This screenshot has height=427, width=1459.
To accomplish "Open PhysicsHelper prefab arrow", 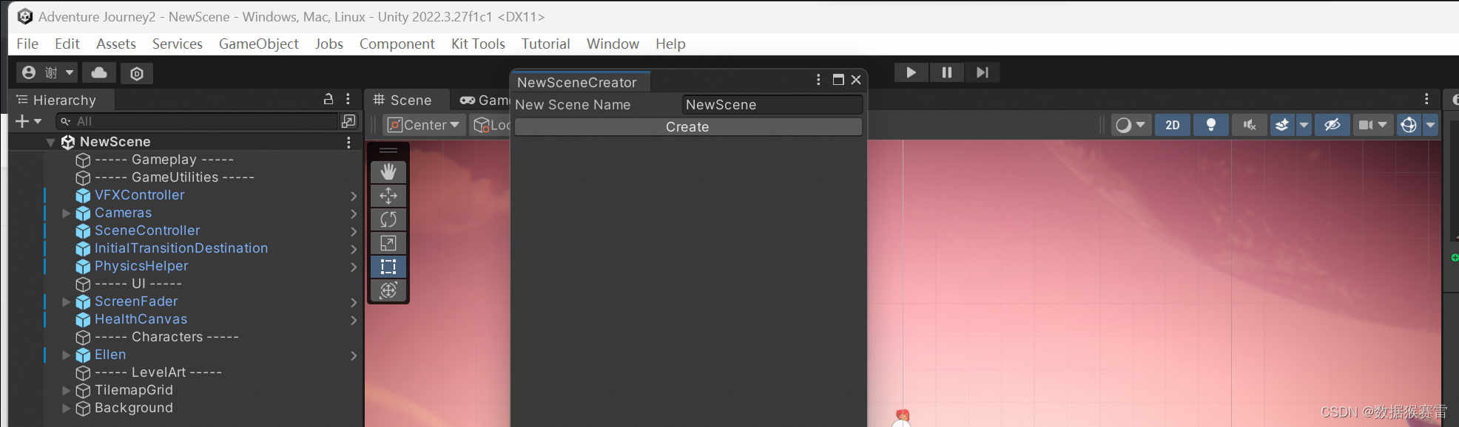I will (x=354, y=267).
